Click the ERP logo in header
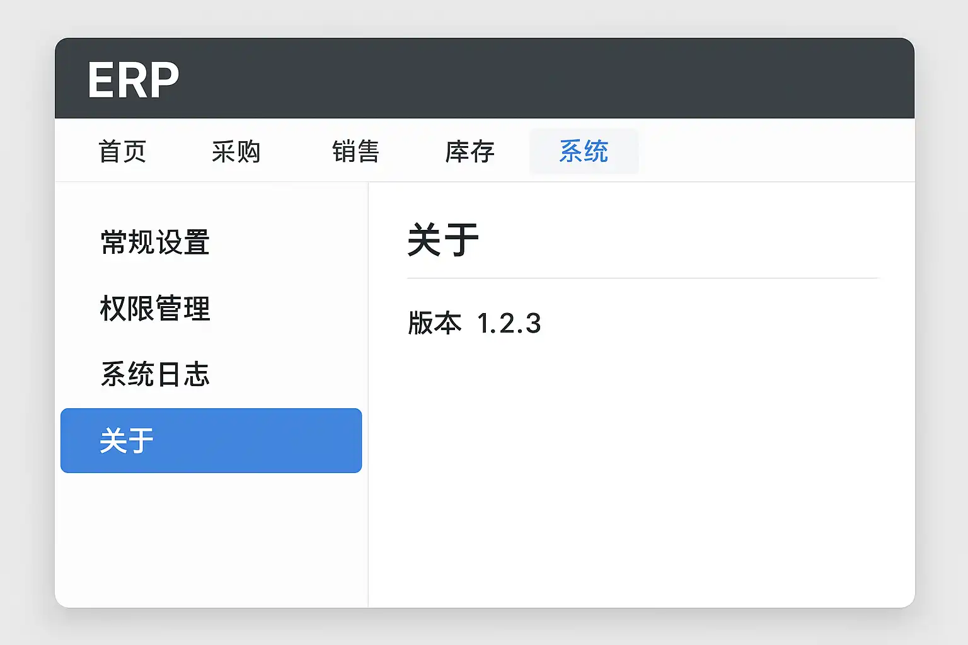The width and height of the screenshot is (968, 645). tap(133, 80)
